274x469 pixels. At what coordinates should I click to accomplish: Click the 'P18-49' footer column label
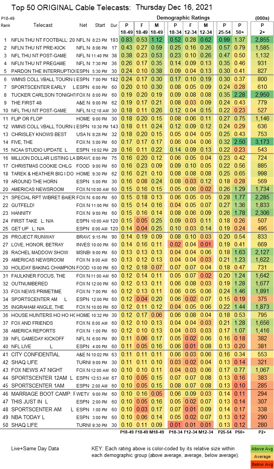pyautogui.click(x=127, y=432)
